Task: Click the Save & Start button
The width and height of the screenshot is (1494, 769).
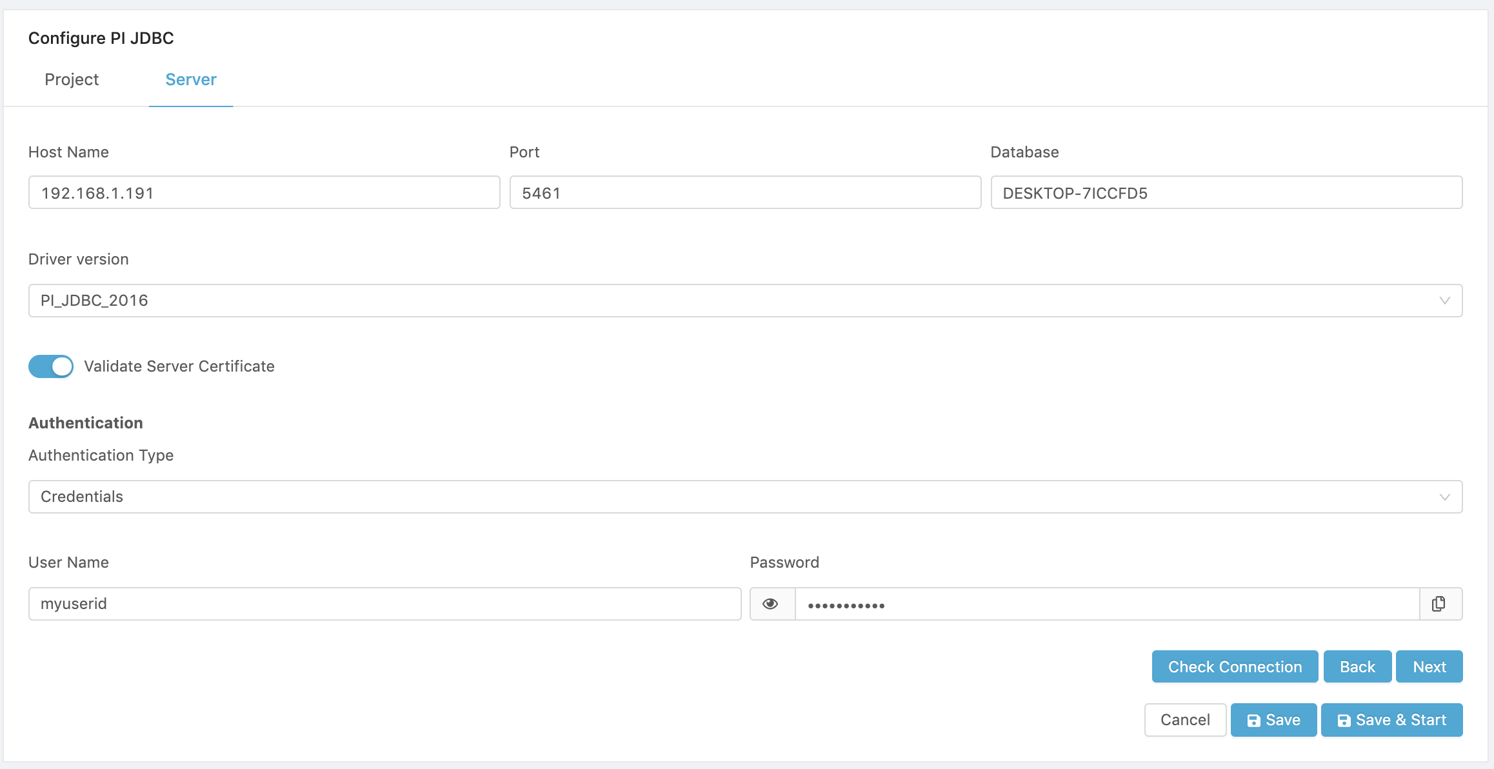Action: [1391, 720]
